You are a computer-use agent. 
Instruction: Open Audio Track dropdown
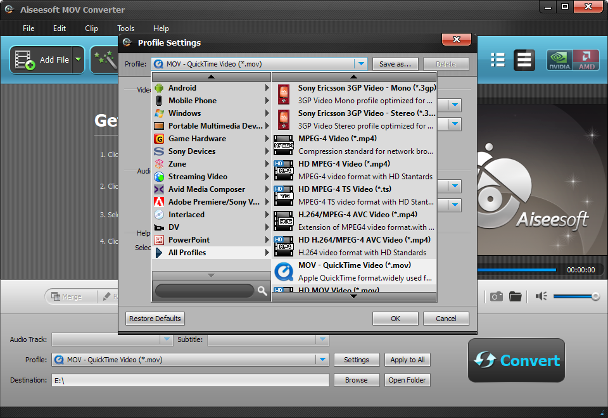(167, 339)
